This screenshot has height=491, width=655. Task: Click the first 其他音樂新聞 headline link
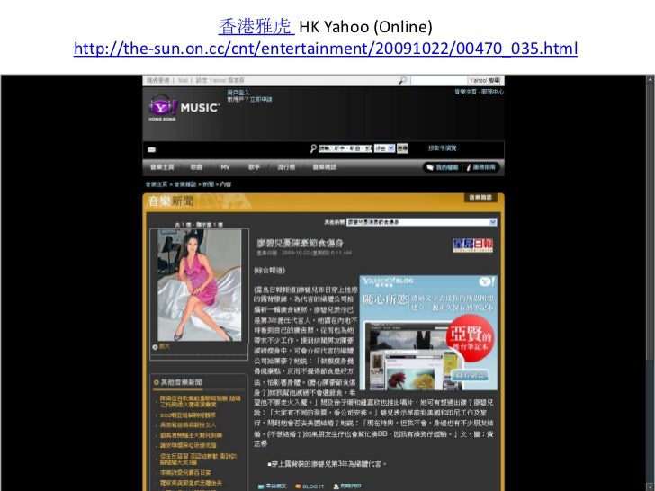[200, 401]
